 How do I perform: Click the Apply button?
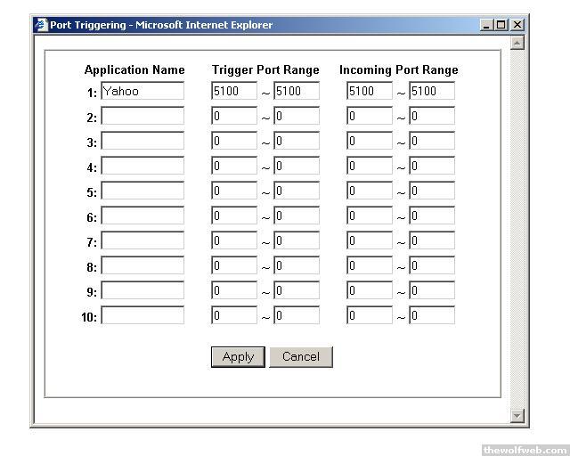[238, 356]
